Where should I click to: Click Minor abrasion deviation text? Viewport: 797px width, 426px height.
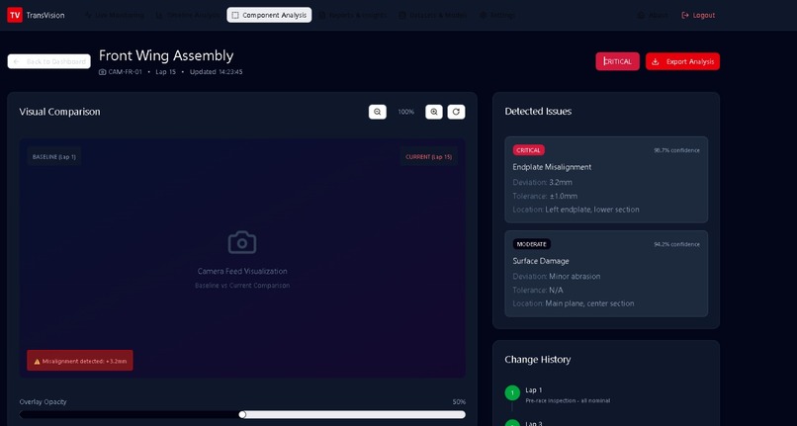pyautogui.click(x=575, y=276)
